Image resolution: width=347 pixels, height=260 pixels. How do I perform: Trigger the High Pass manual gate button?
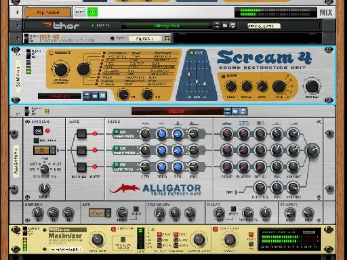pos(81,133)
